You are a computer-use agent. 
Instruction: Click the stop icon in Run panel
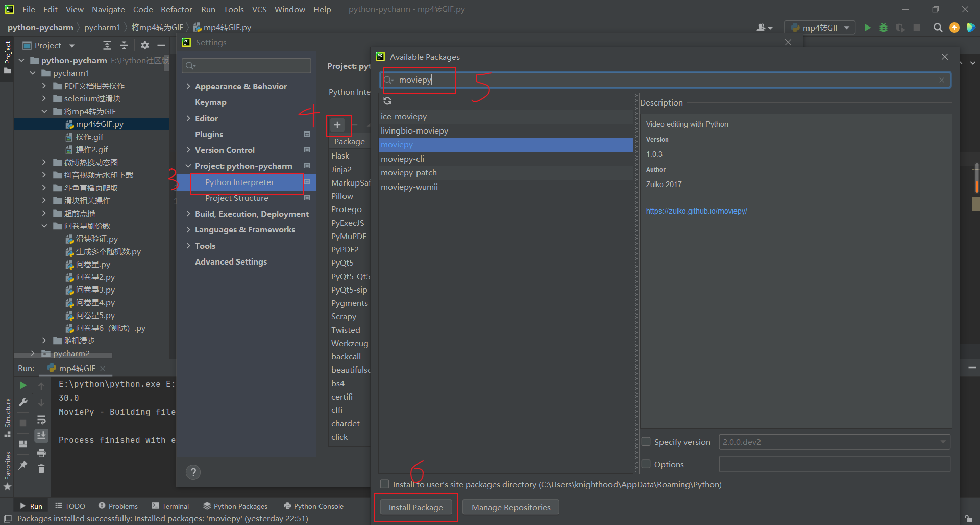(23, 423)
